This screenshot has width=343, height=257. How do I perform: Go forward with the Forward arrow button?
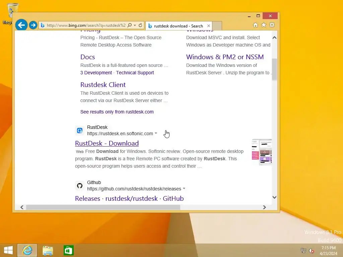pos(33,25)
